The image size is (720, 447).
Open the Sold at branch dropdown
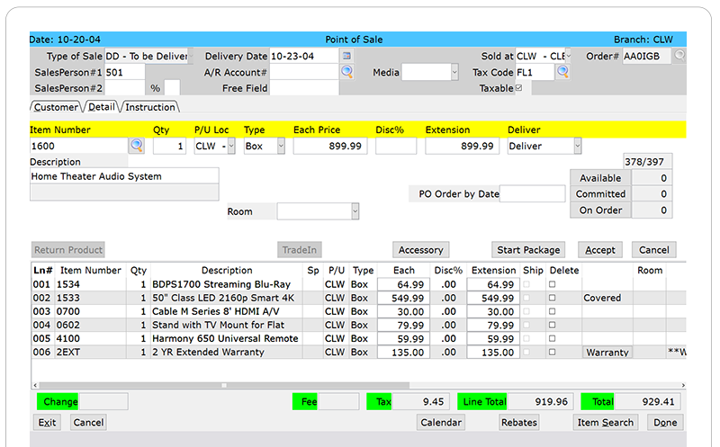(568, 56)
